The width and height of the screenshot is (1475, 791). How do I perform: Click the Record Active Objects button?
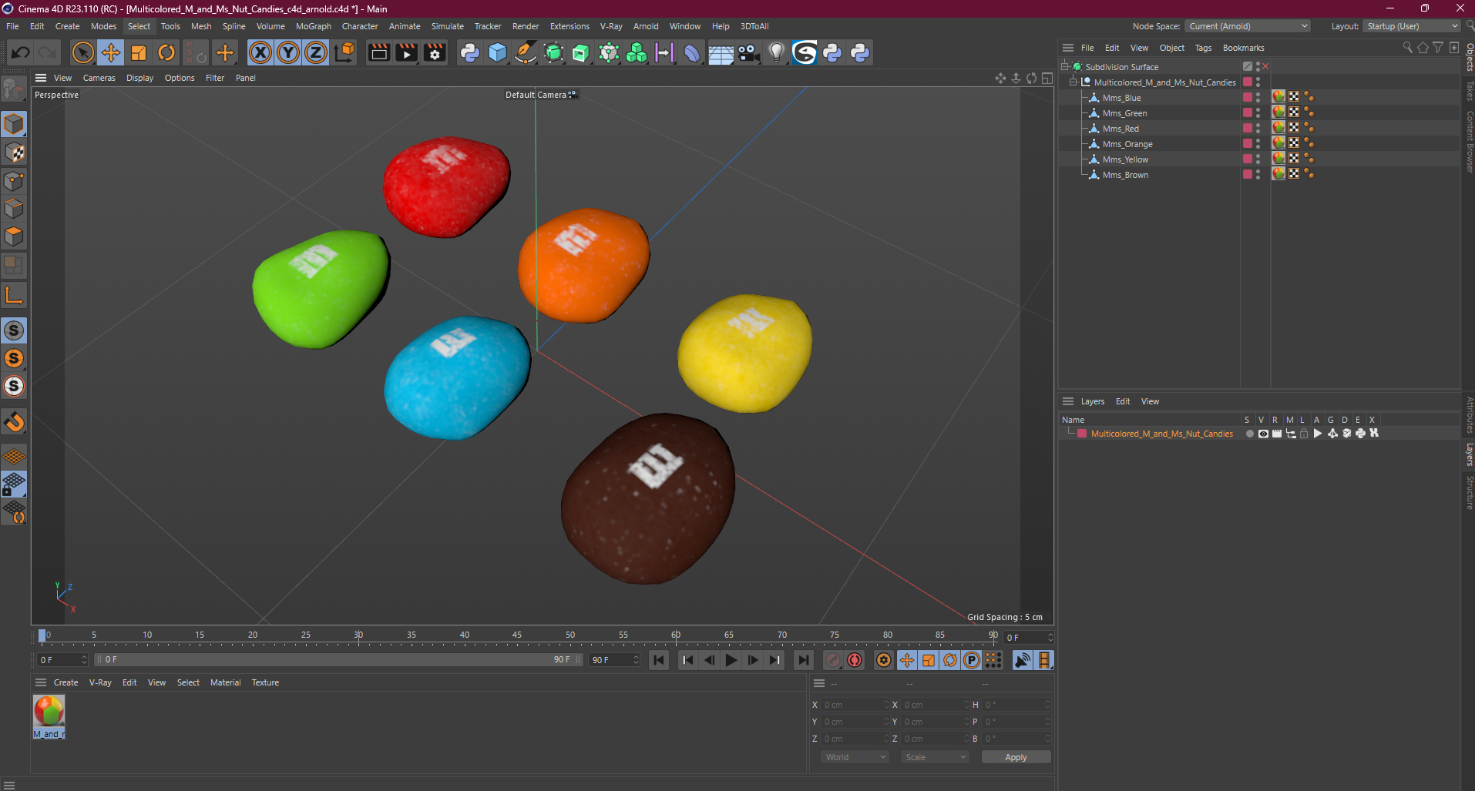pos(833,660)
